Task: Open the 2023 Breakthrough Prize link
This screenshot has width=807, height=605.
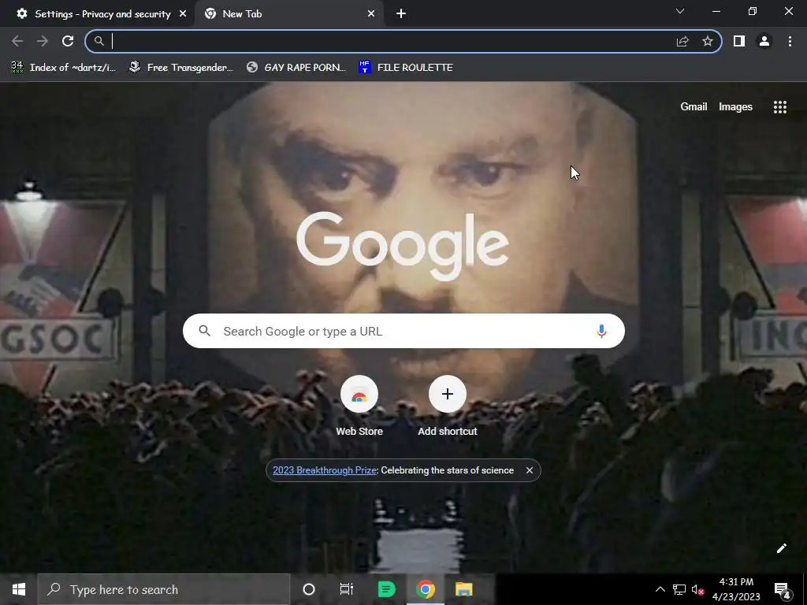Action: [325, 470]
